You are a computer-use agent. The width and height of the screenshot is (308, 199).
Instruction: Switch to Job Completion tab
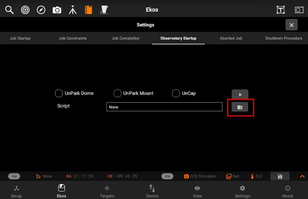click(x=126, y=38)
